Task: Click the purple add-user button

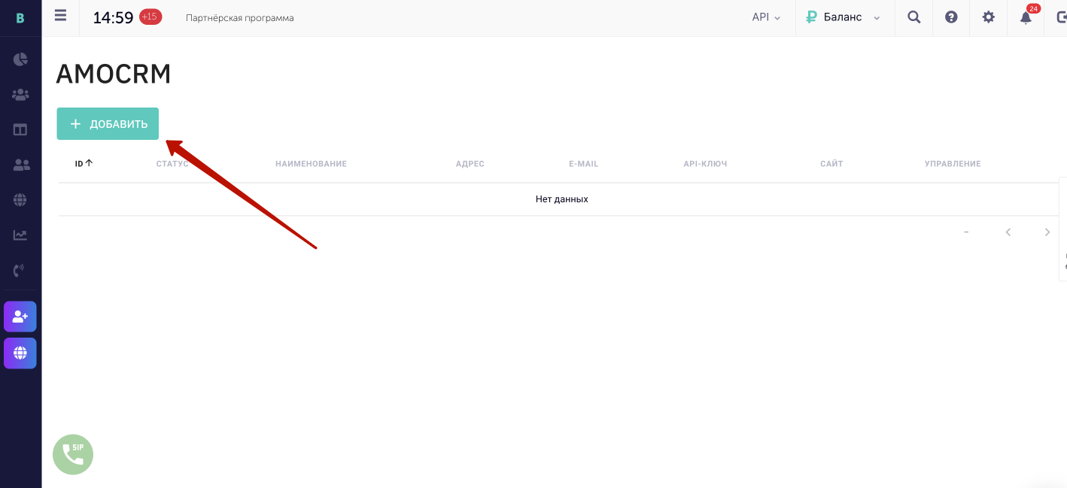Action: coord(20,317)
